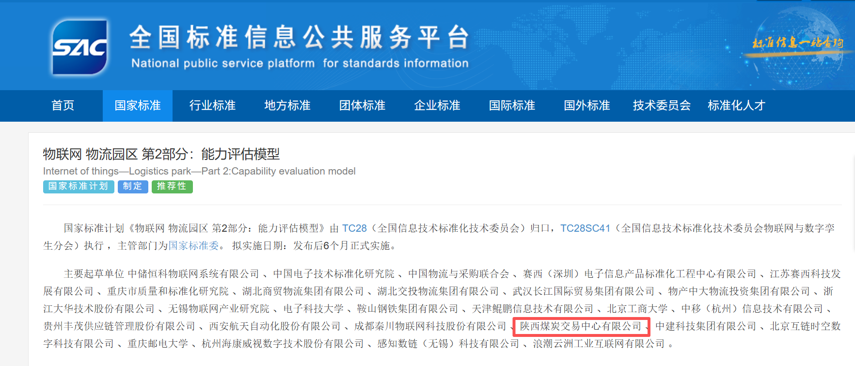Click the 国家标准计划 blue tag
Screen dimensions: 855x366
pyautogui.click(x=79, y=187)
